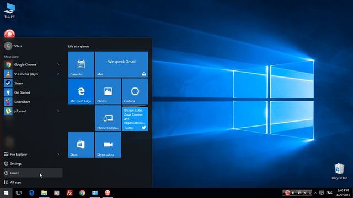Click Power in the Start menu
The image size is (353, 198).
point(33,173)
